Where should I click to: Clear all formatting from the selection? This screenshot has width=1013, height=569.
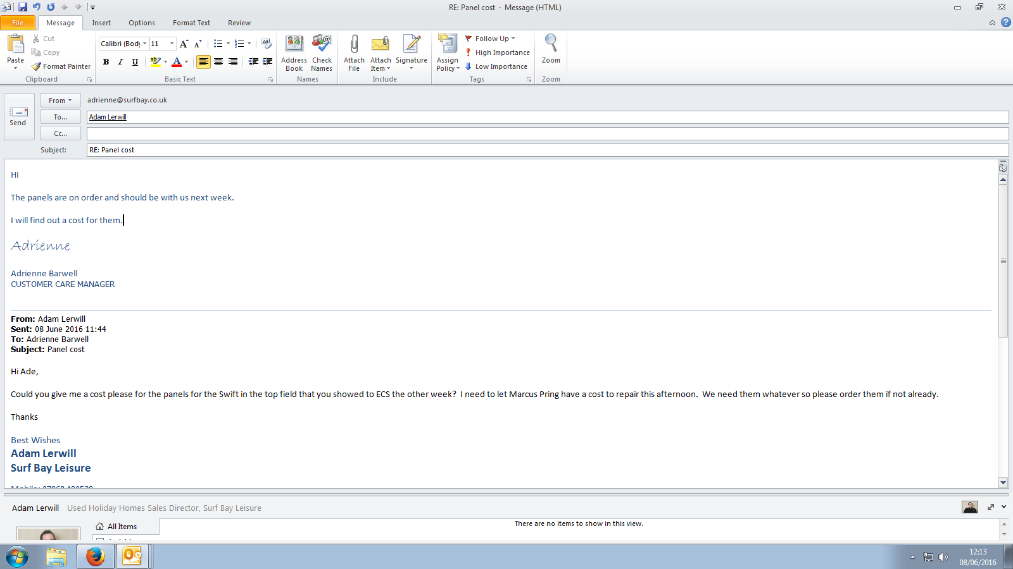[267, 44]
